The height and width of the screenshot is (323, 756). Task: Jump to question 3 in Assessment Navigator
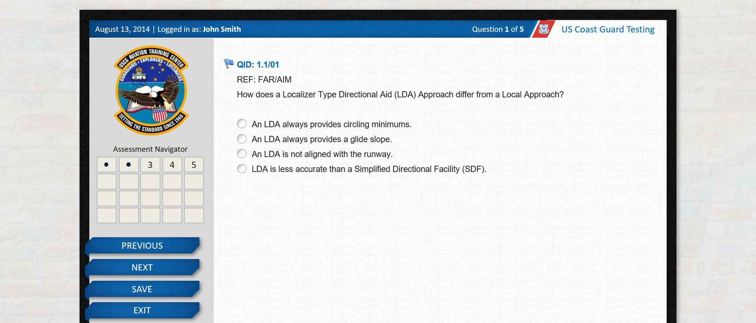pyautogui.click(x=150, y=164)
